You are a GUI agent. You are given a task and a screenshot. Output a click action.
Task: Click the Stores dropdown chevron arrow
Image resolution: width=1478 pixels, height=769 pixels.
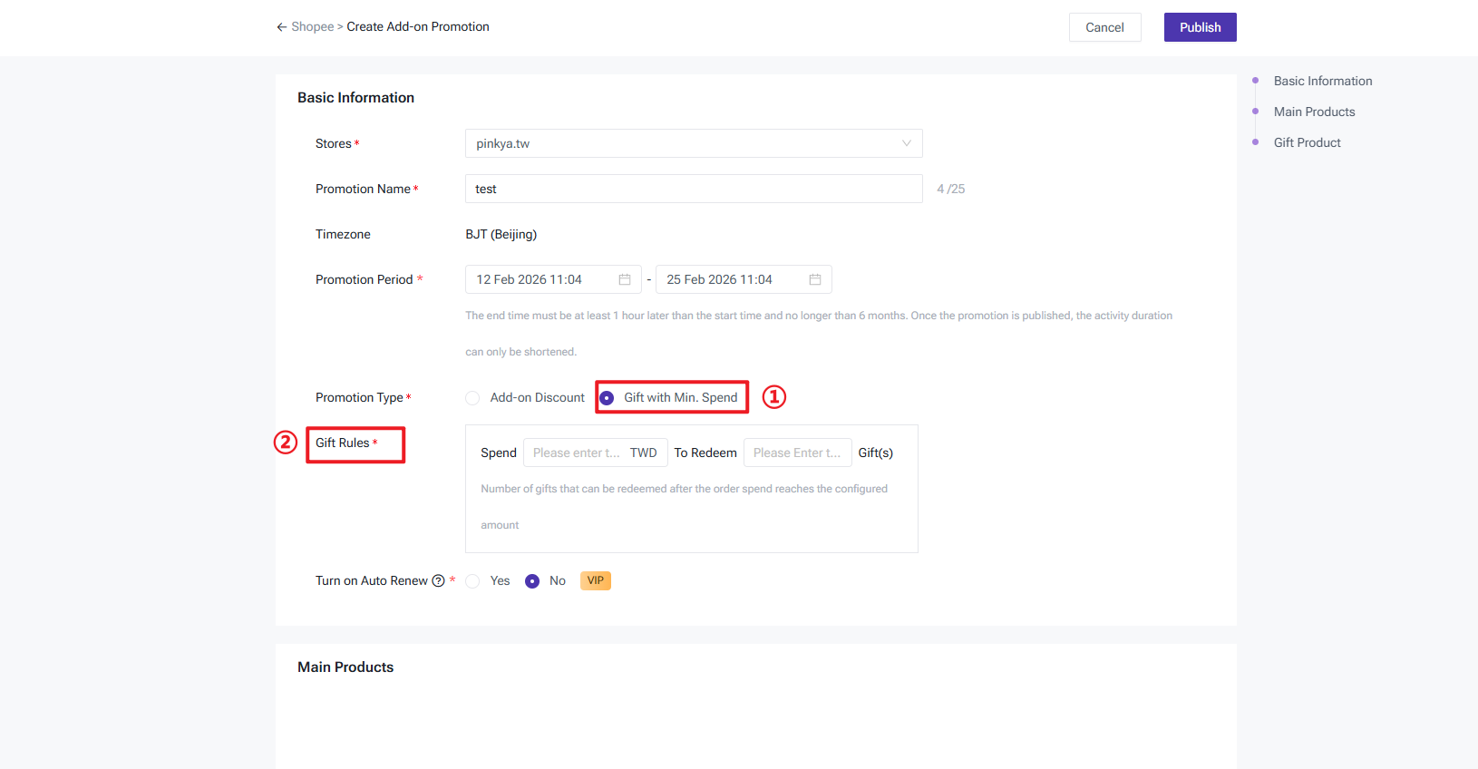(x=906, y=143)
